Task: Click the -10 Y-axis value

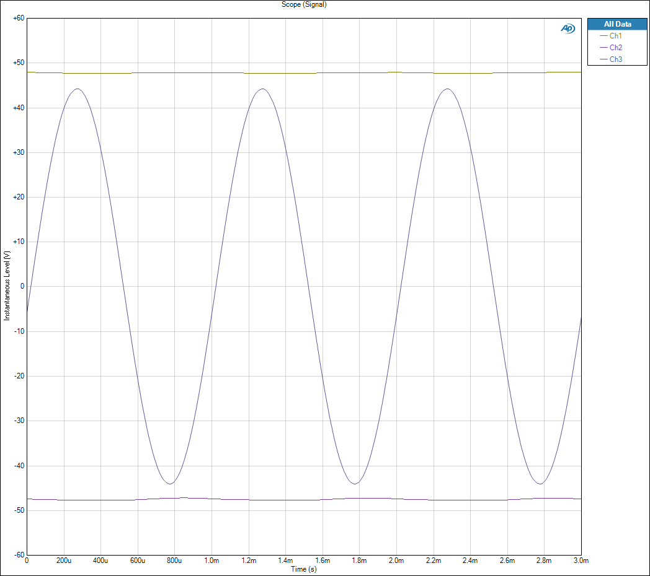Action: tap(19, 331)
